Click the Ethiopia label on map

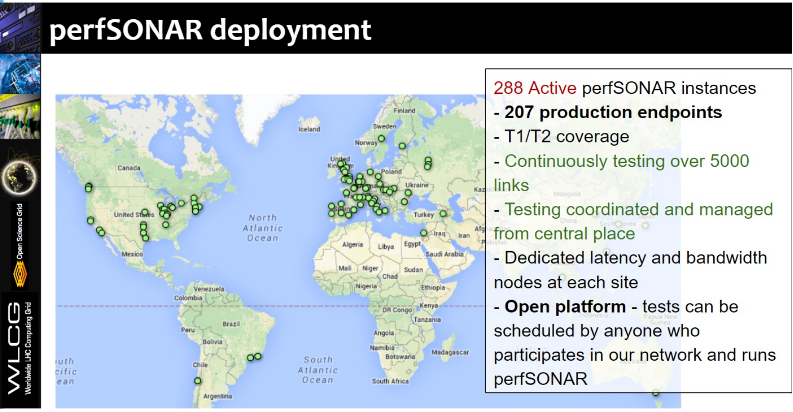(x=433, y=288)
